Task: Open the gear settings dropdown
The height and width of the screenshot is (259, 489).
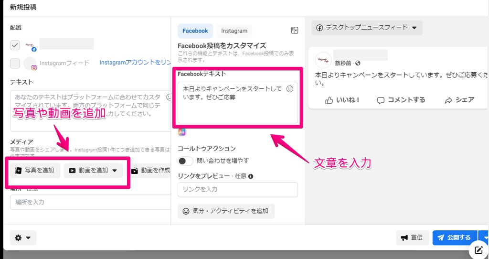Action: point(23,238)
